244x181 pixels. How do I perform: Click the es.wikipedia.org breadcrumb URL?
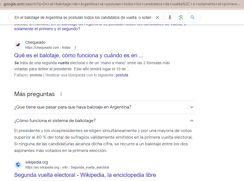pos(67,167)
